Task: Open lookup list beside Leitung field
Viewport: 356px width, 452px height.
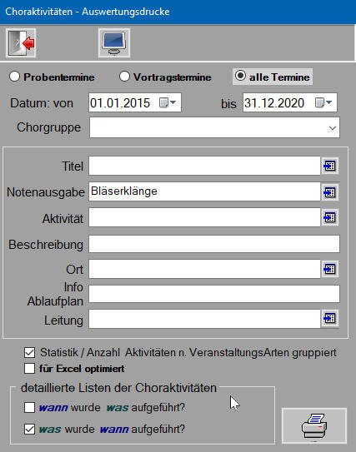Action: [329, 318]
